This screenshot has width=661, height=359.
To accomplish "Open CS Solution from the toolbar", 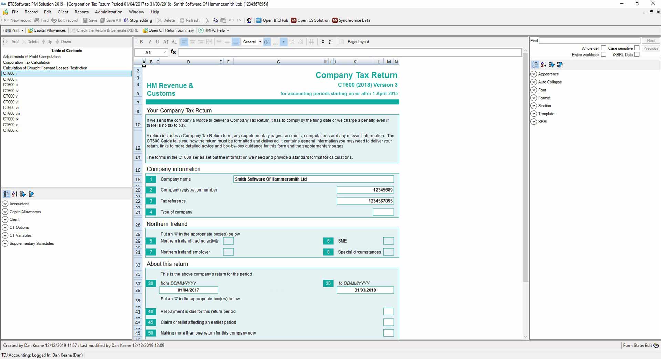I will pyautogui.click(x=310, y=20).
